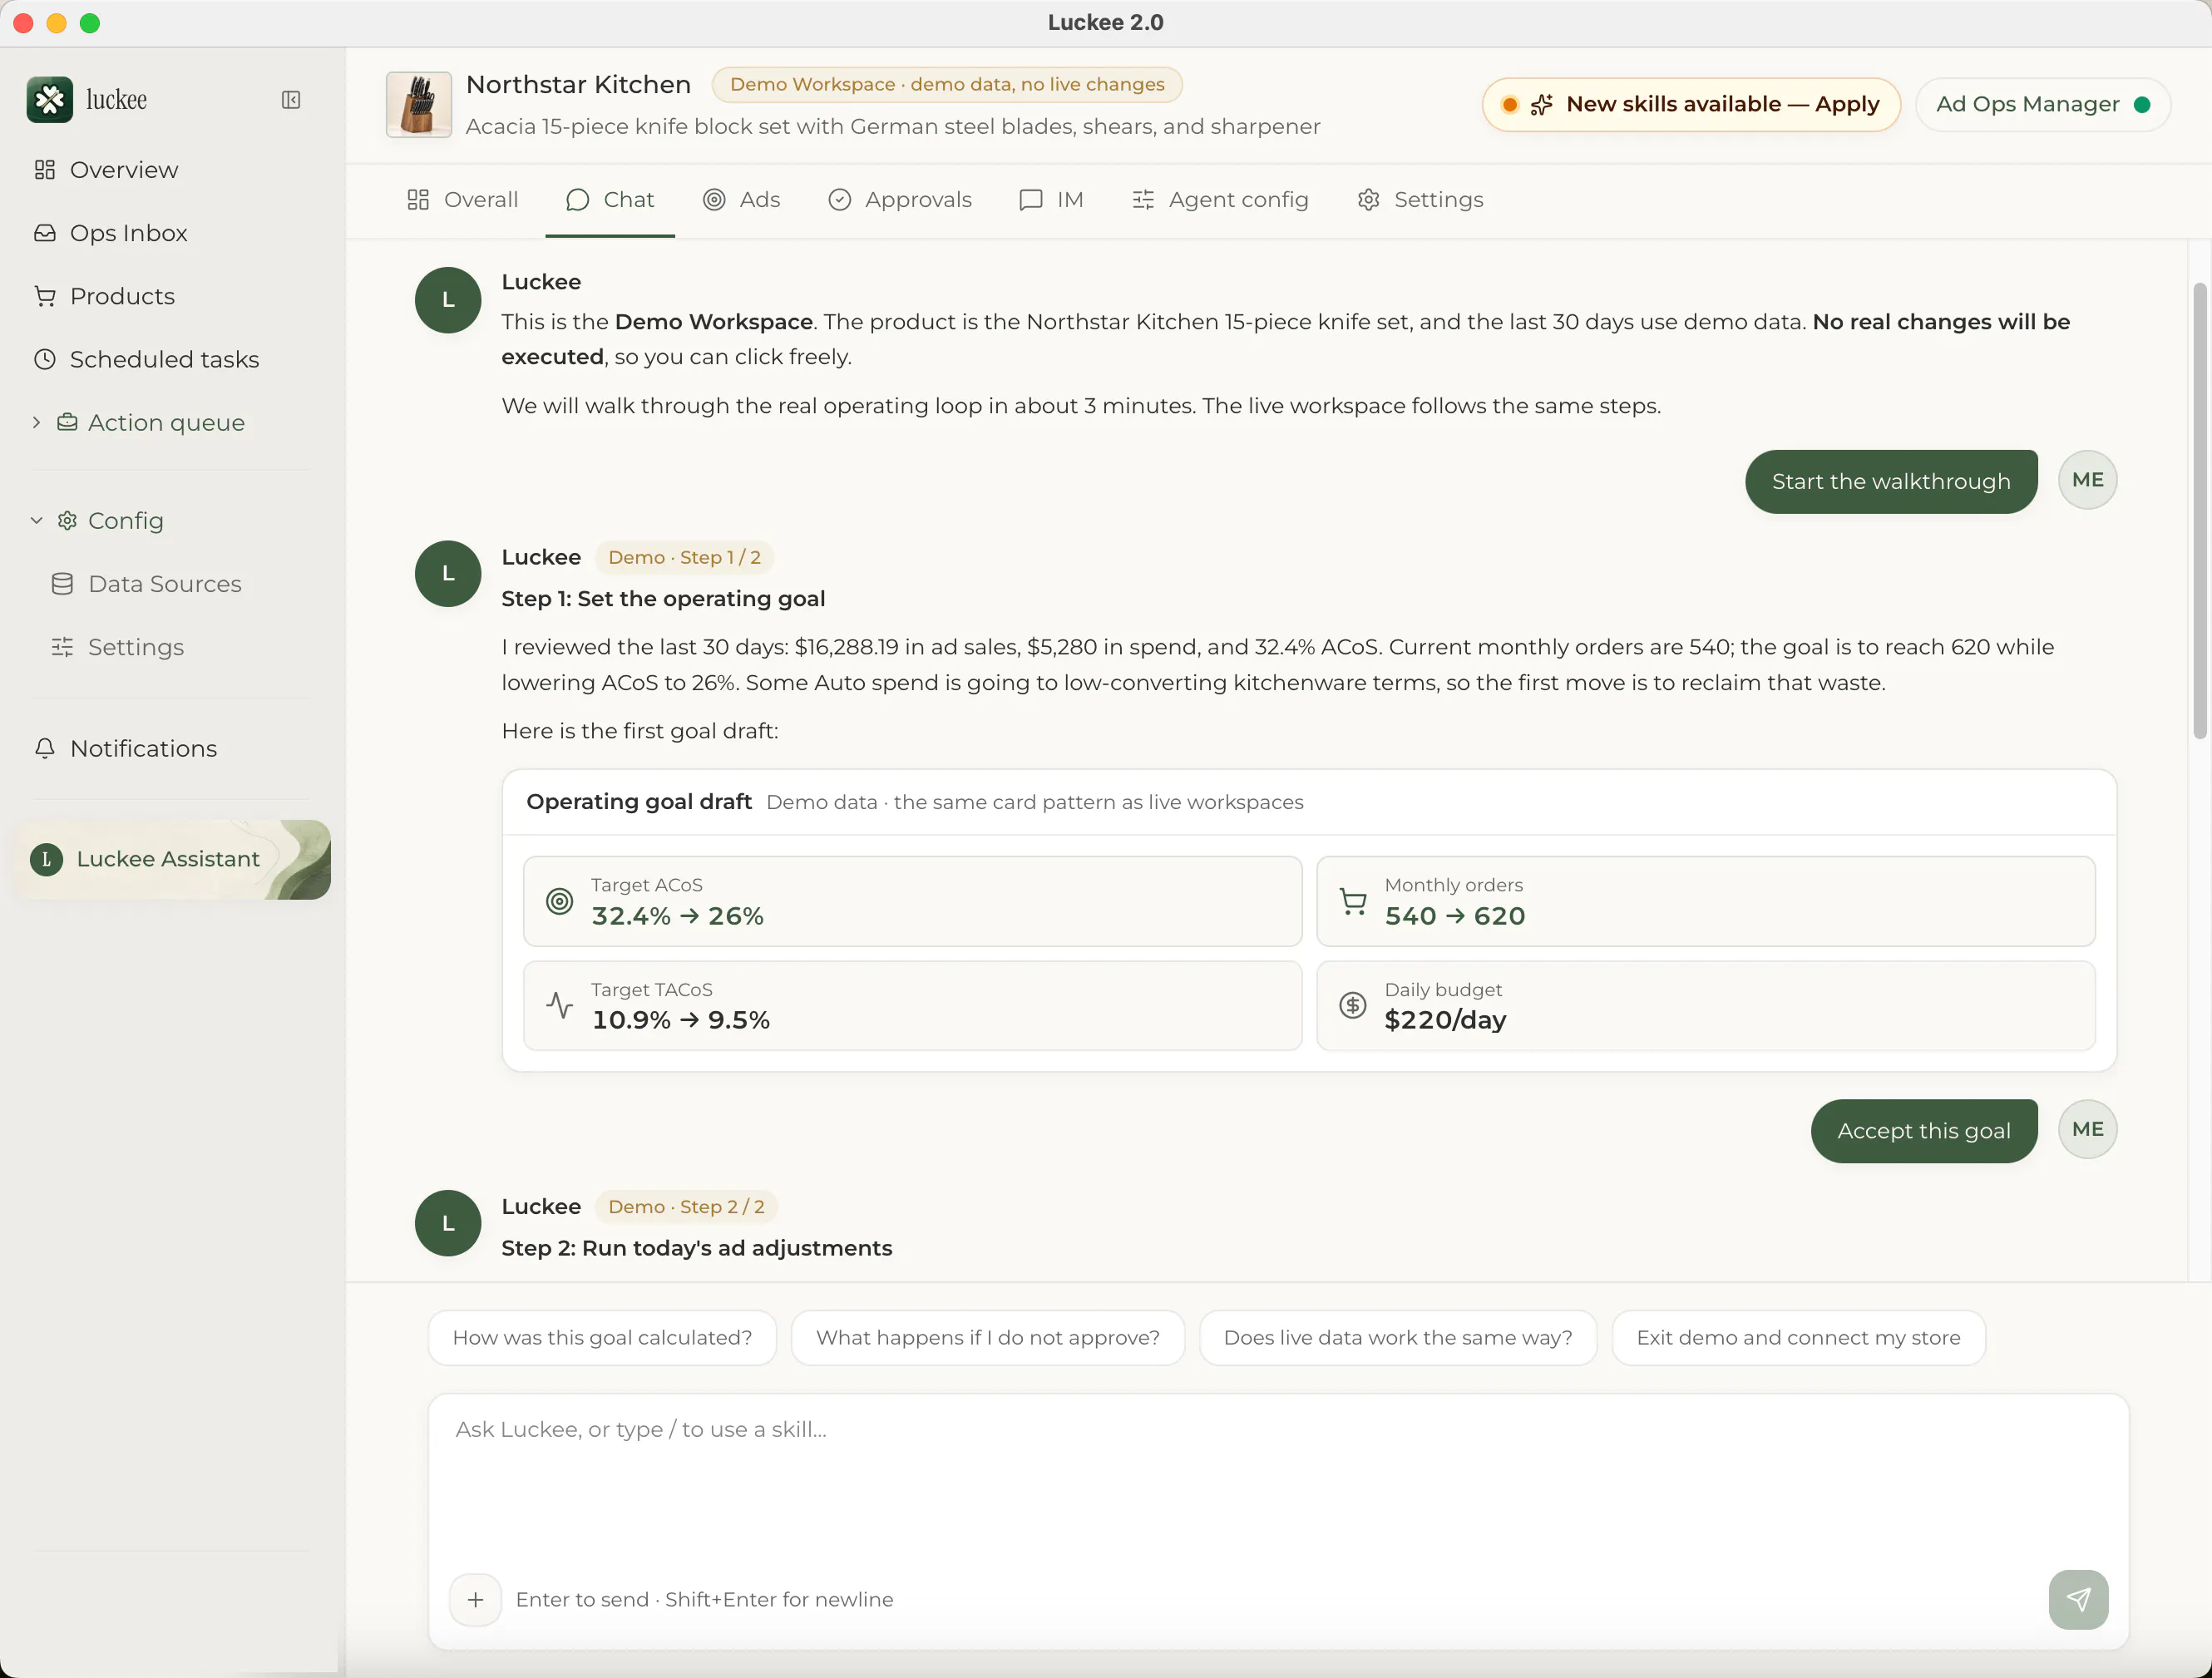Apply the new skills available

coord(1692,104)
